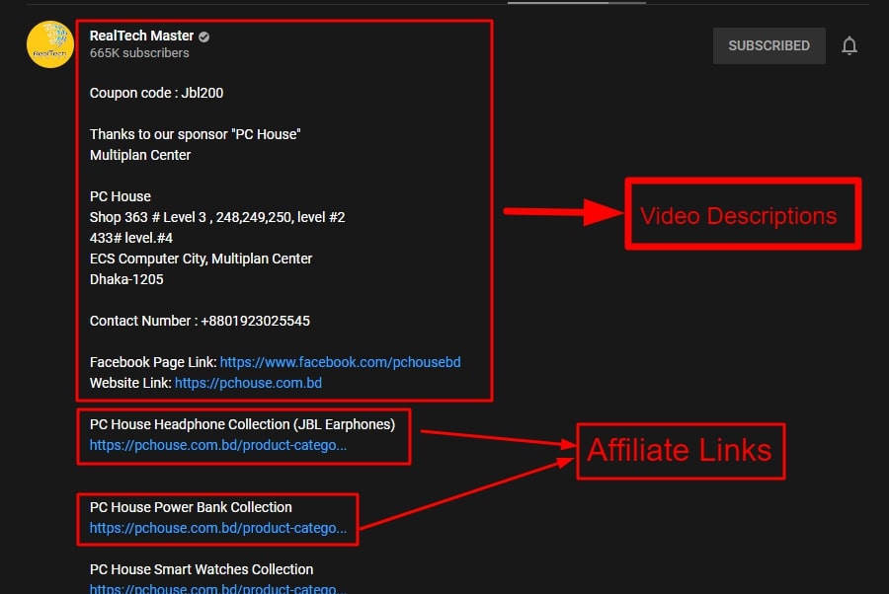Open the RealTech Master channel avatar
The height and width of the screenshot is (594, 889).
(x=50, y=44)
